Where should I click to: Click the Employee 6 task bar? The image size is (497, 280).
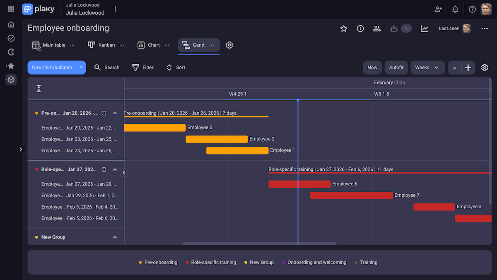pyautogui.click(x=299, y=183)
